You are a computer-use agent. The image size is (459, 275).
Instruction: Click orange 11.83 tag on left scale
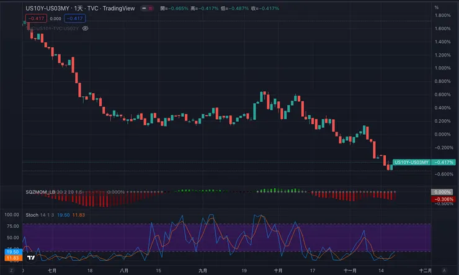click(x=13, y=258)
